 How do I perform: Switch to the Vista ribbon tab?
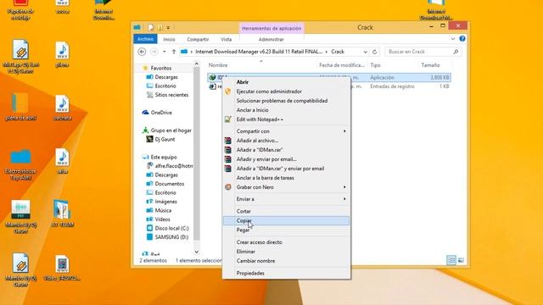(227, 40)
